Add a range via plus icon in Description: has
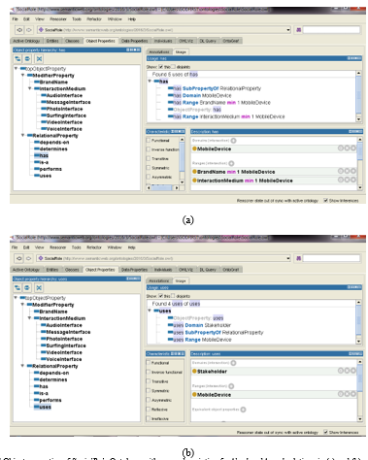 point(231,163)
